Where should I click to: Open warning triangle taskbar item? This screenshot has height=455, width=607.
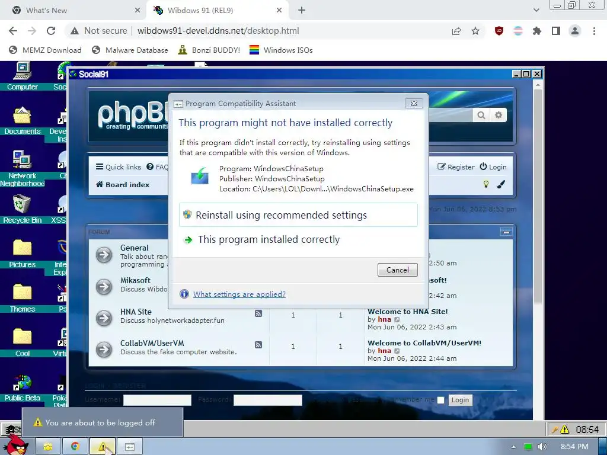click(102, 447)
